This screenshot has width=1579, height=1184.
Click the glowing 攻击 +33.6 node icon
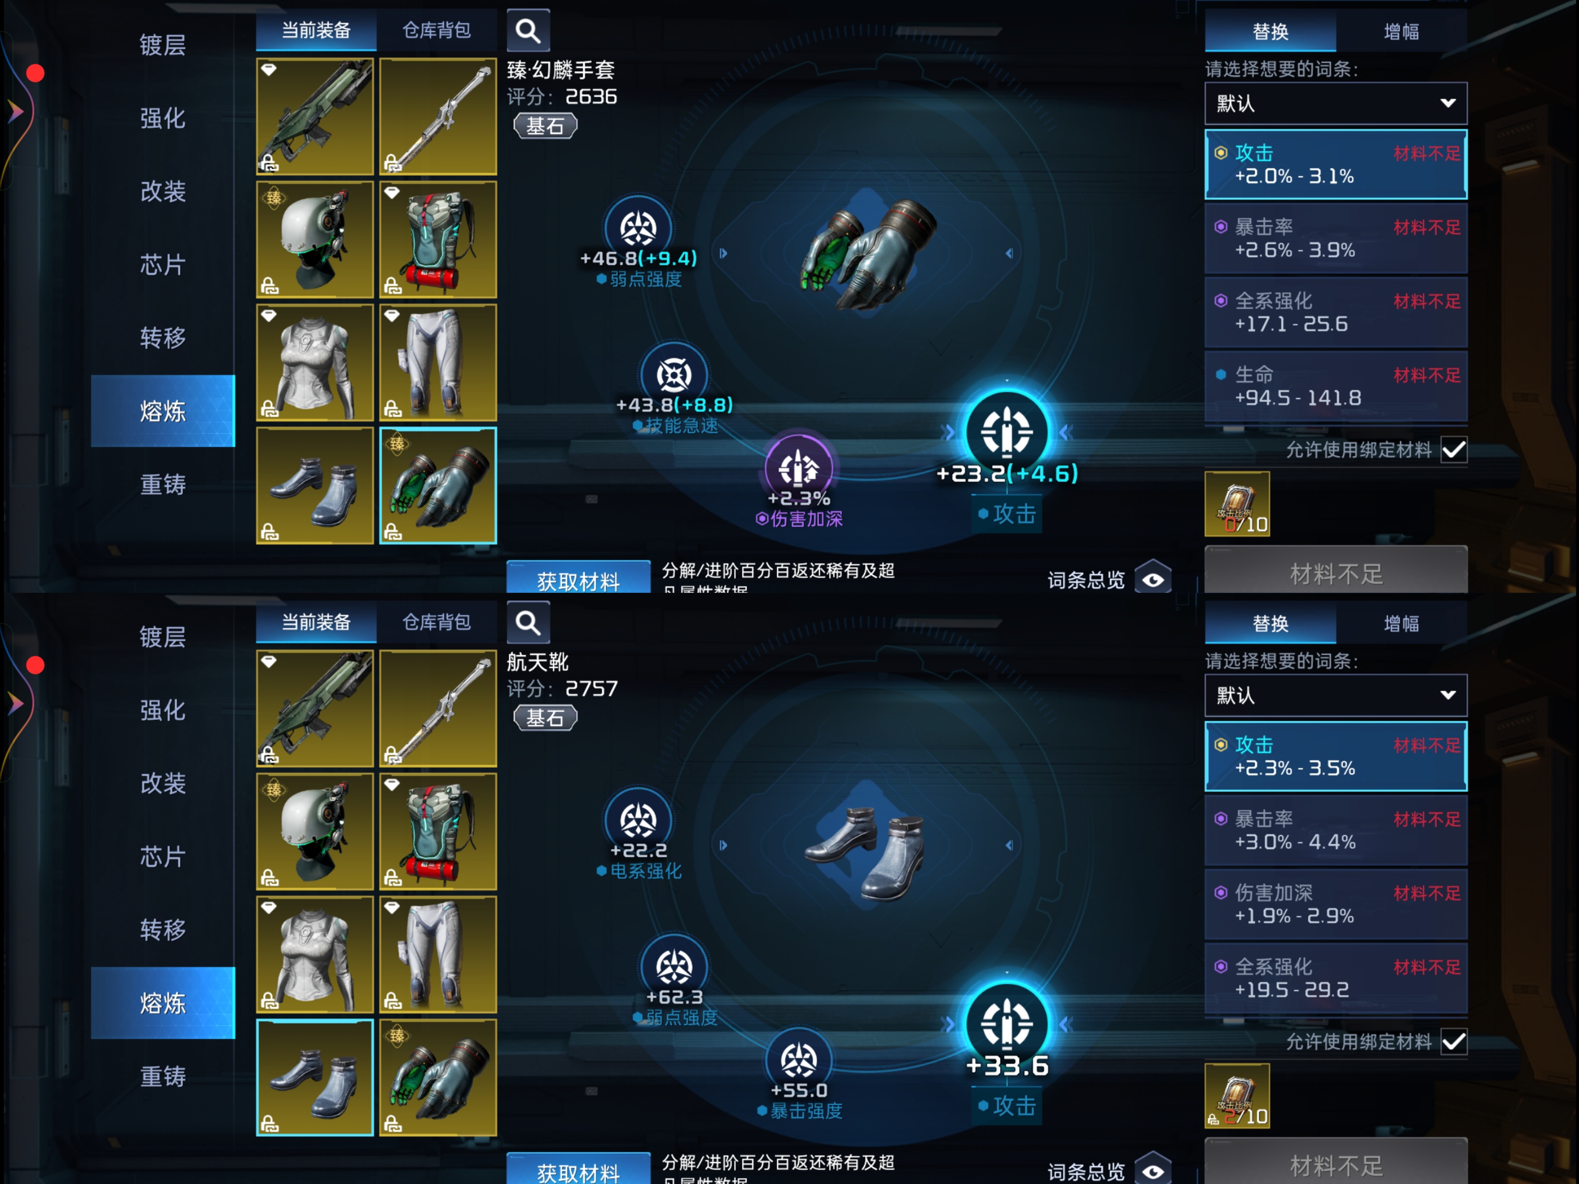coord(1007,1024)
